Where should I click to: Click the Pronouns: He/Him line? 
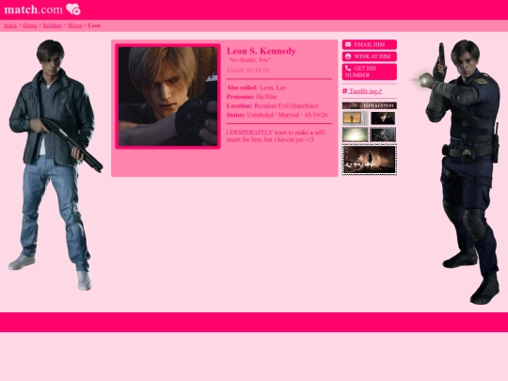[252, 97]
